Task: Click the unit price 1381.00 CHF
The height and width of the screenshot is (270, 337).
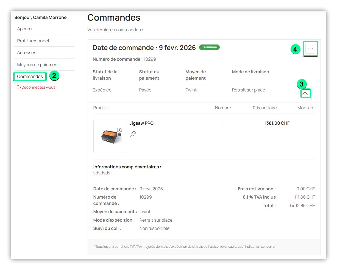Action: pyautogui.click(x=277, y=123)
